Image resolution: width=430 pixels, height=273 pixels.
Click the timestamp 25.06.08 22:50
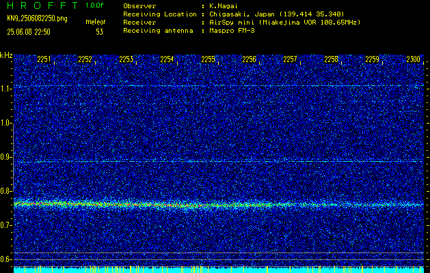coord(29,32)
